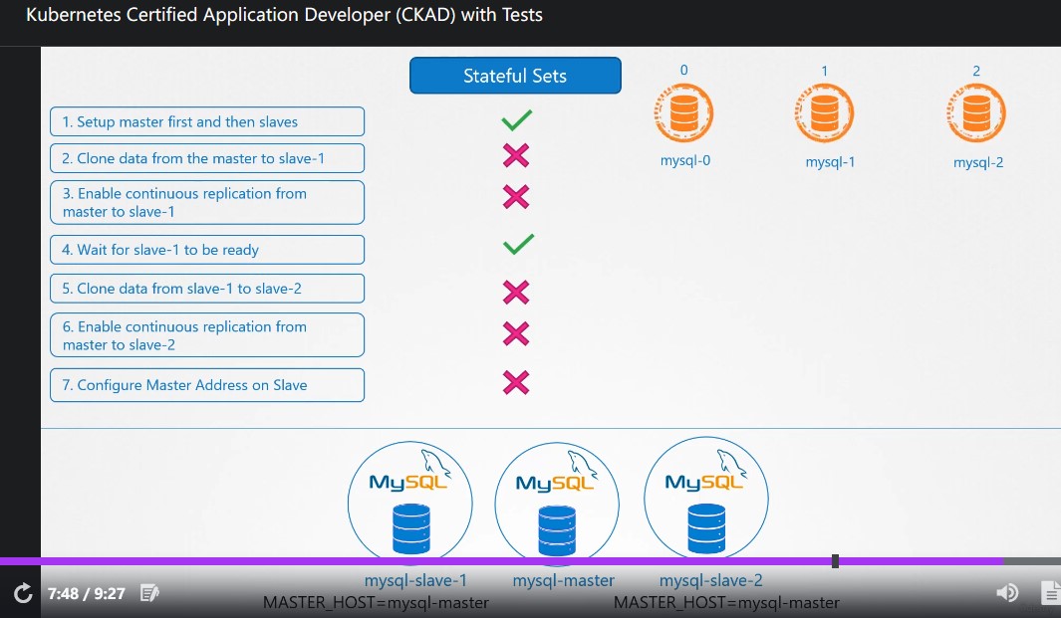Click the 7:48 / 9:27 time display
1061x618 pixels.
click(x=87, y=594)
